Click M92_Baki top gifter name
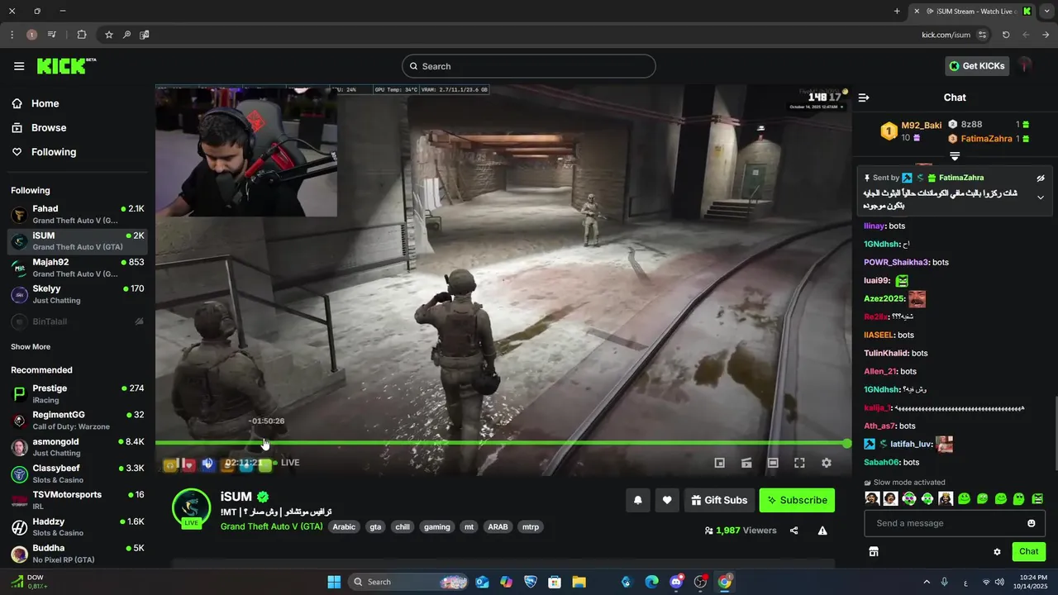This screenshot has height=595, width=1058. tap(922, 126)
